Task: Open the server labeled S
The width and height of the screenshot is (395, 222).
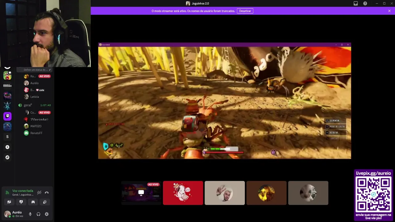Action: tap(7, 137)
